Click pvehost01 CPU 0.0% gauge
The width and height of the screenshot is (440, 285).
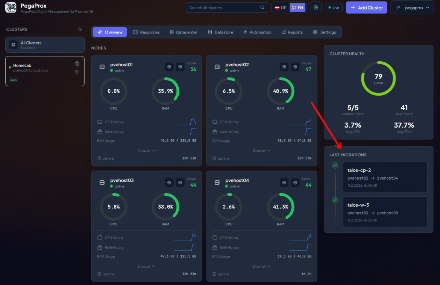click(114, 91)
